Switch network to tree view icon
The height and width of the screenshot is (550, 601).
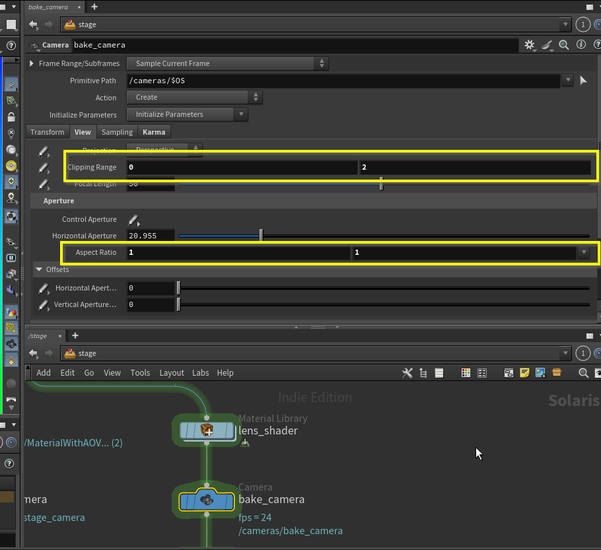pyautogui.click(x=423, y=373)
